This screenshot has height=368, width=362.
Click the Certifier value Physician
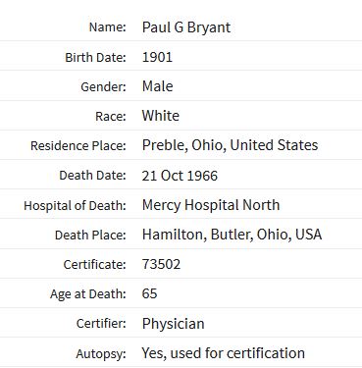174,324
